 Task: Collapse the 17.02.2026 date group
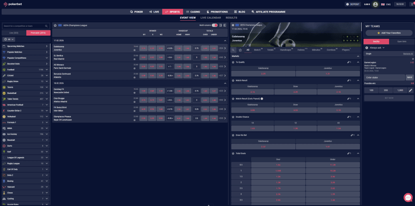225,41
